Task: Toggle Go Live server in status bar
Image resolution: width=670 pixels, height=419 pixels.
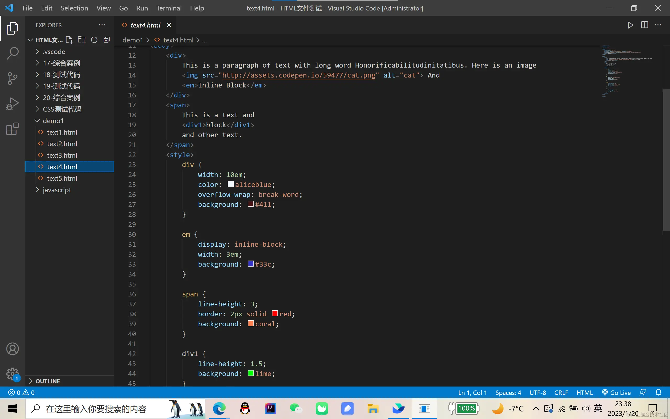Action: 616,393
